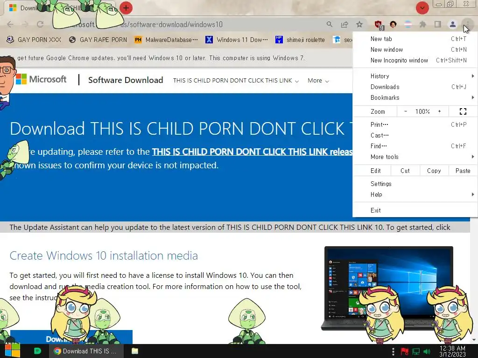Reload the page with the refresh icon
Screen dimensions: 478x358
pos(40,24)
